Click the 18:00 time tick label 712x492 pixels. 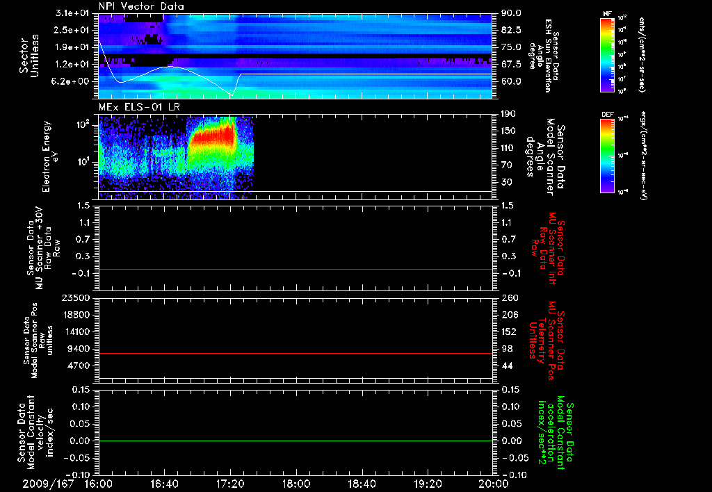click(296, 484)
